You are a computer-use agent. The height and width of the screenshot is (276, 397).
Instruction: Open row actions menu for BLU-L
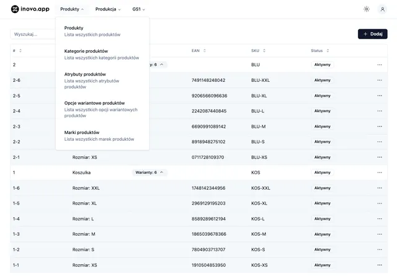tap(380, 111)
